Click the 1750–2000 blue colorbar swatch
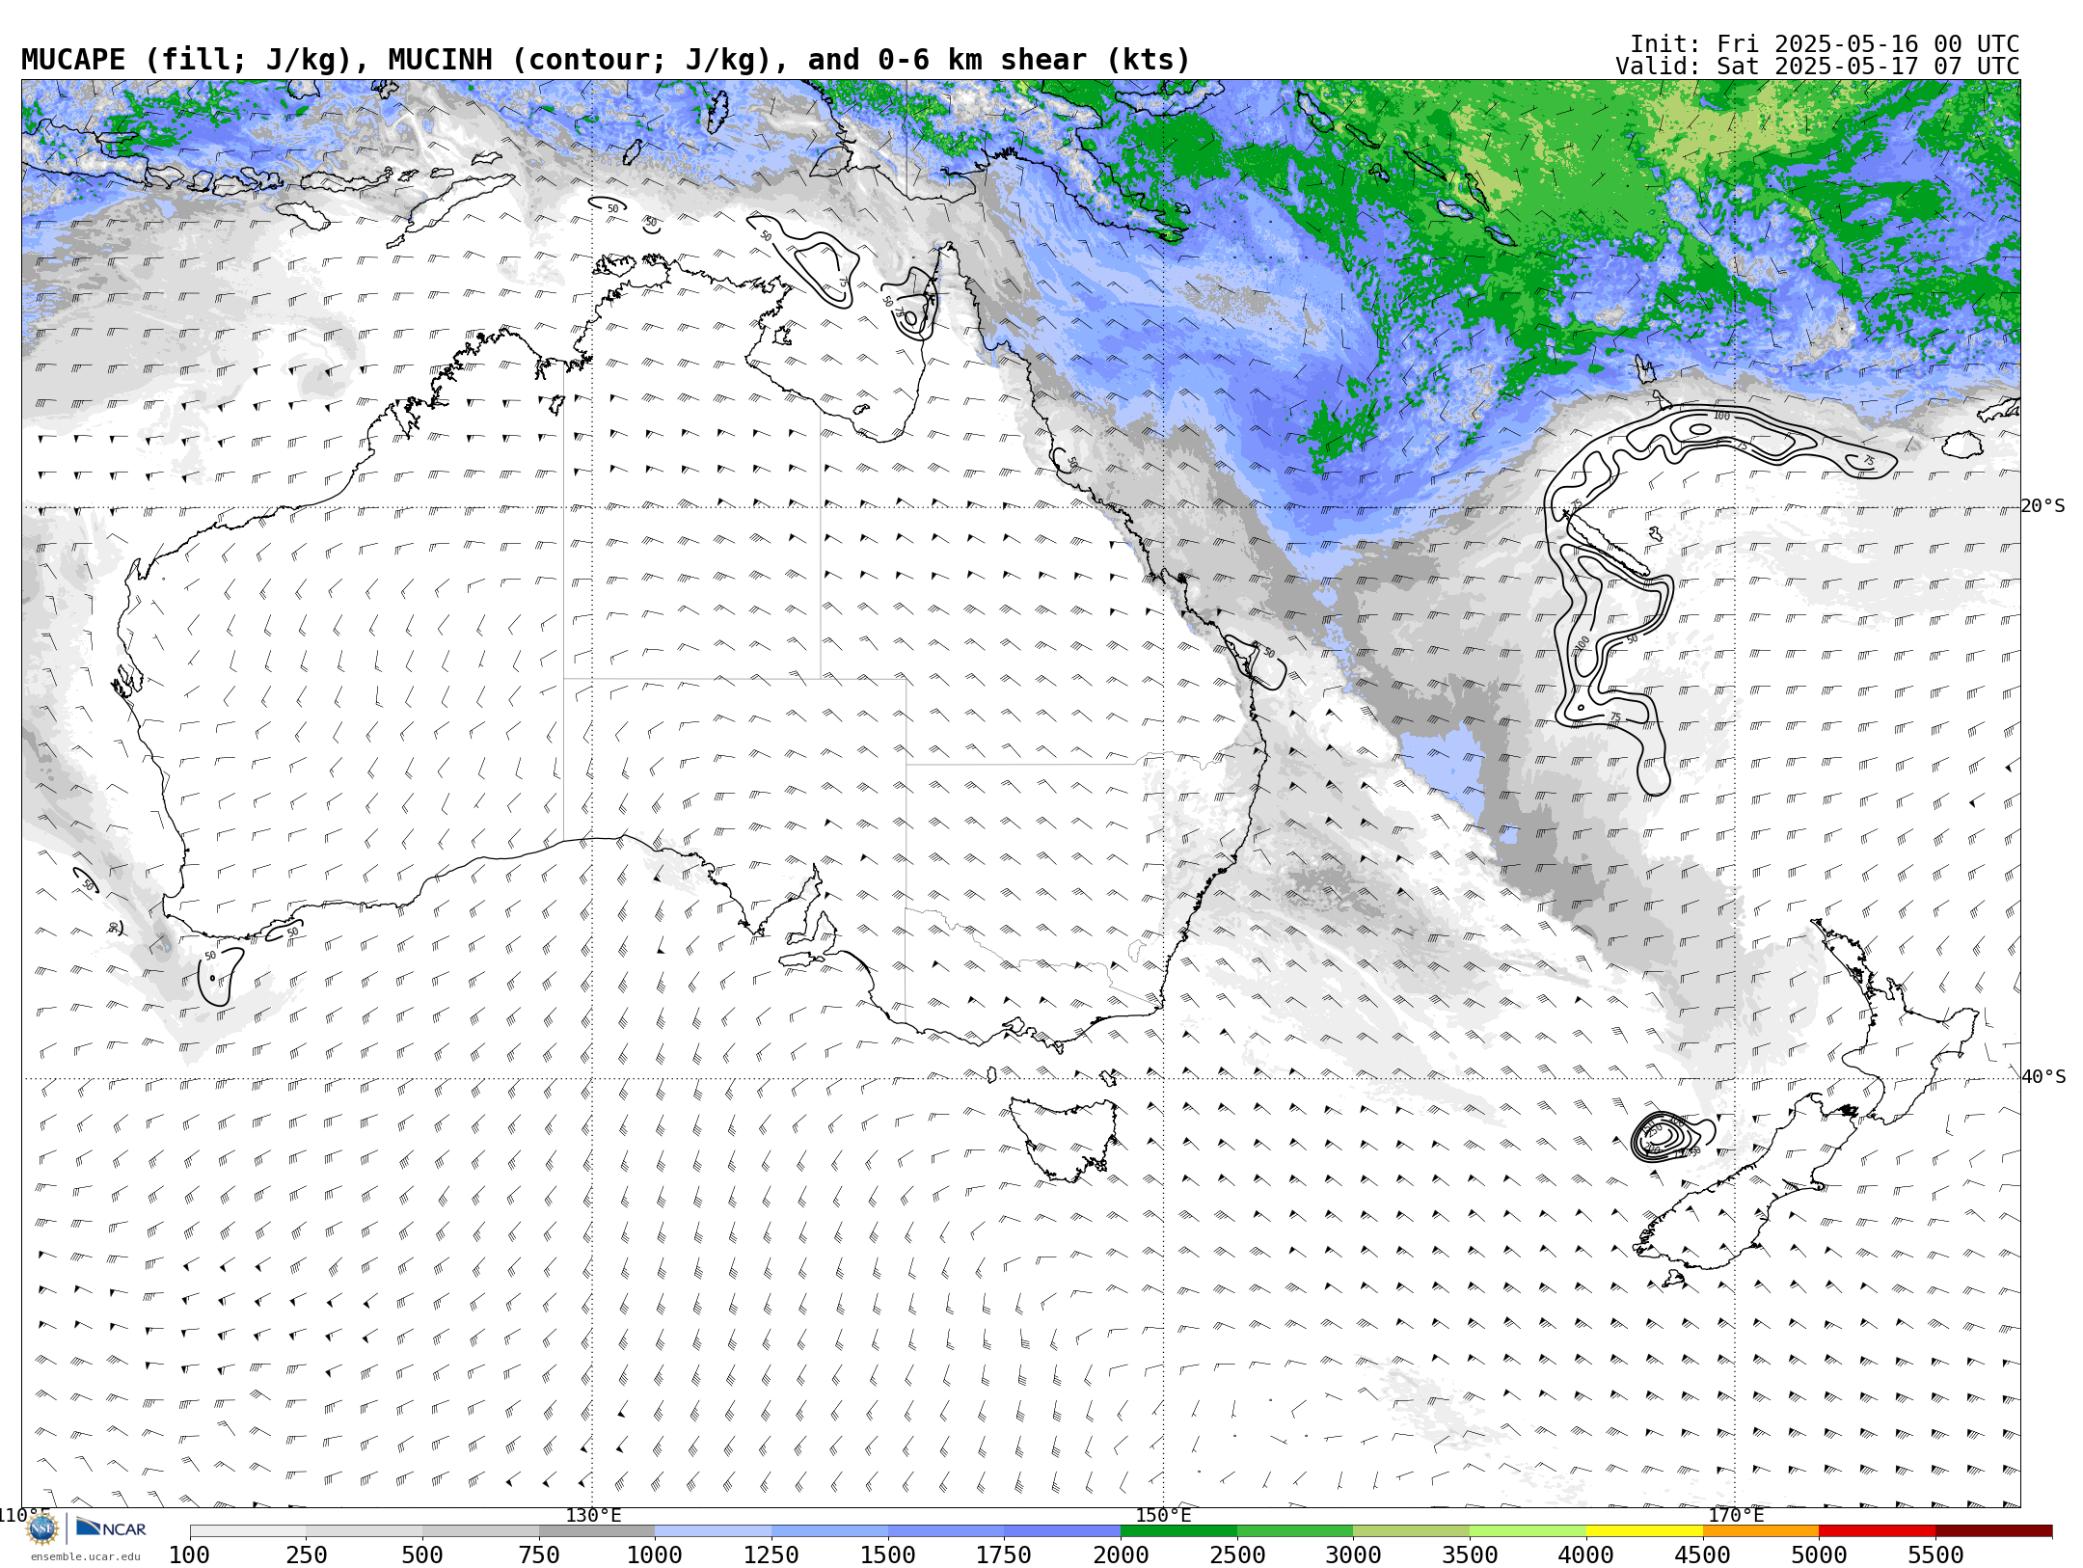Viewport: 2083px width, 1568px height. click(x=1062, y=1531)
